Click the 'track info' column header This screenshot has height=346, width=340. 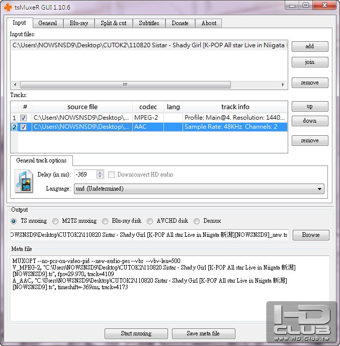235,107
